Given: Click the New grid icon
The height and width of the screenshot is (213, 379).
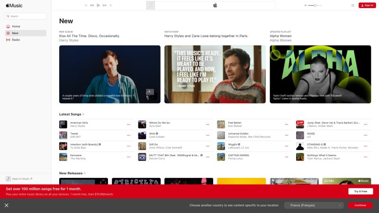Looking at the screenshot, I should 8,33.
